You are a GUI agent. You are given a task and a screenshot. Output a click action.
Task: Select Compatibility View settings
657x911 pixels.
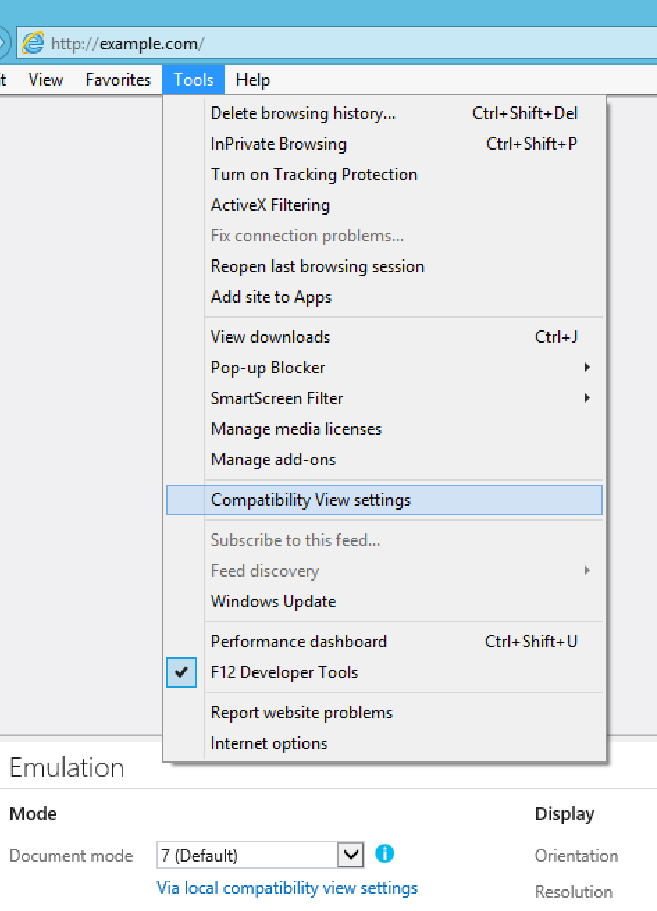click(313, 499)
